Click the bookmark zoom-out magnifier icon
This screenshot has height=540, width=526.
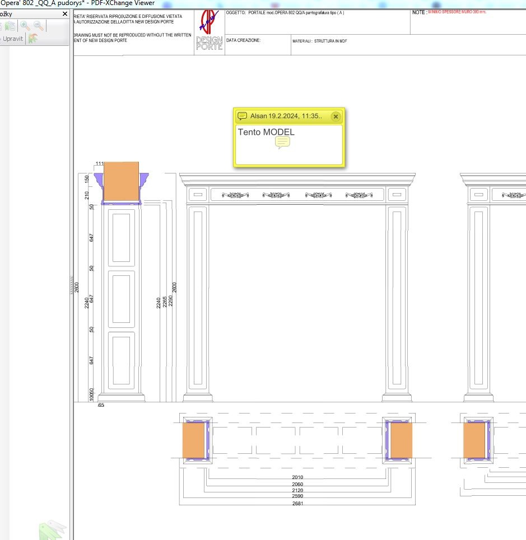[39, 26]
